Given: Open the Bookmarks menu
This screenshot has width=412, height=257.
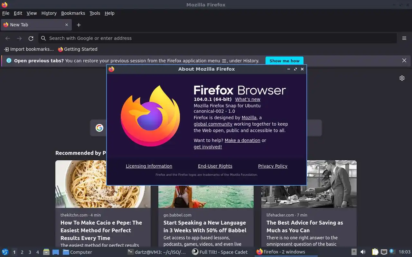Looking at the screenshot, I should click(x=73, y=13).
